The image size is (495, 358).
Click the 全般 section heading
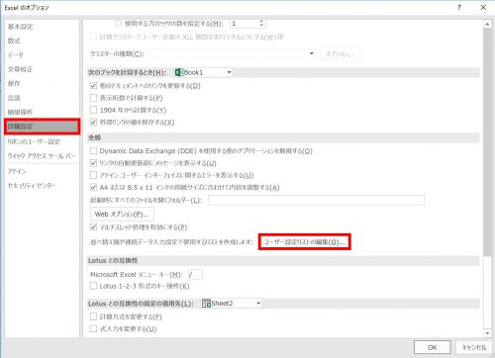94,137
